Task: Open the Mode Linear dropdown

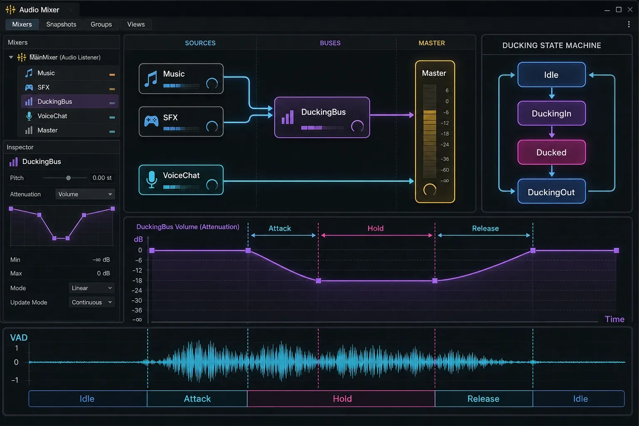Action: [92, 288]
